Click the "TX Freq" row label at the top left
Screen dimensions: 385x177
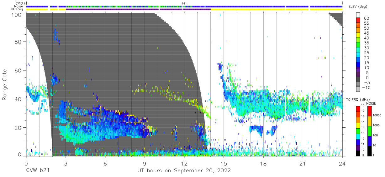coord(17,9)
